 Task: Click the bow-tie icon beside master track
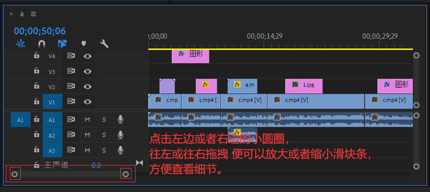[x=139, y=163]
